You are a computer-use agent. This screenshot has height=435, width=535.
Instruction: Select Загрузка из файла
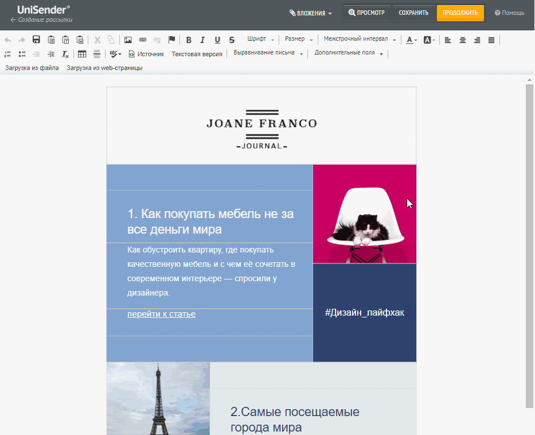(x=32, y=68)
